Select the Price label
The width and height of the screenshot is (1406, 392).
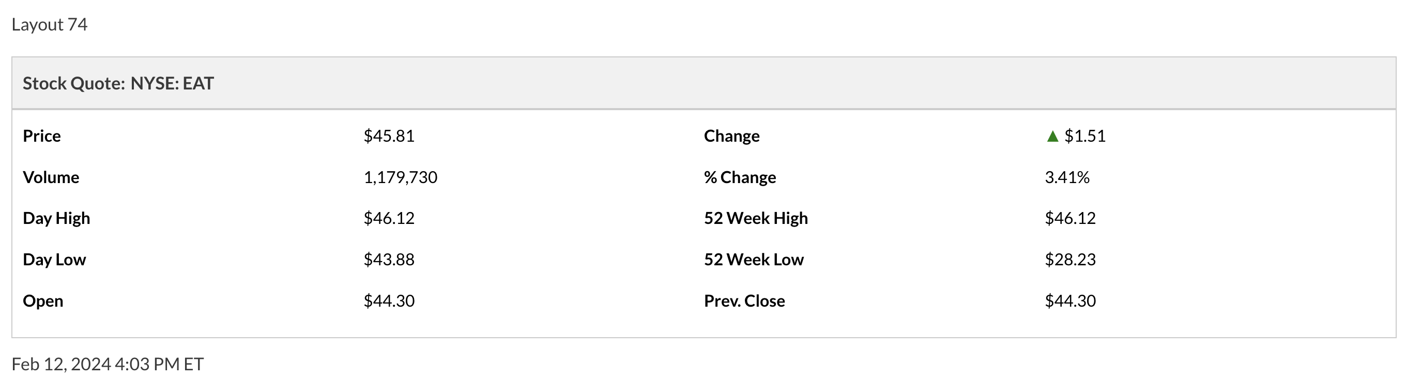coord(41,136)
